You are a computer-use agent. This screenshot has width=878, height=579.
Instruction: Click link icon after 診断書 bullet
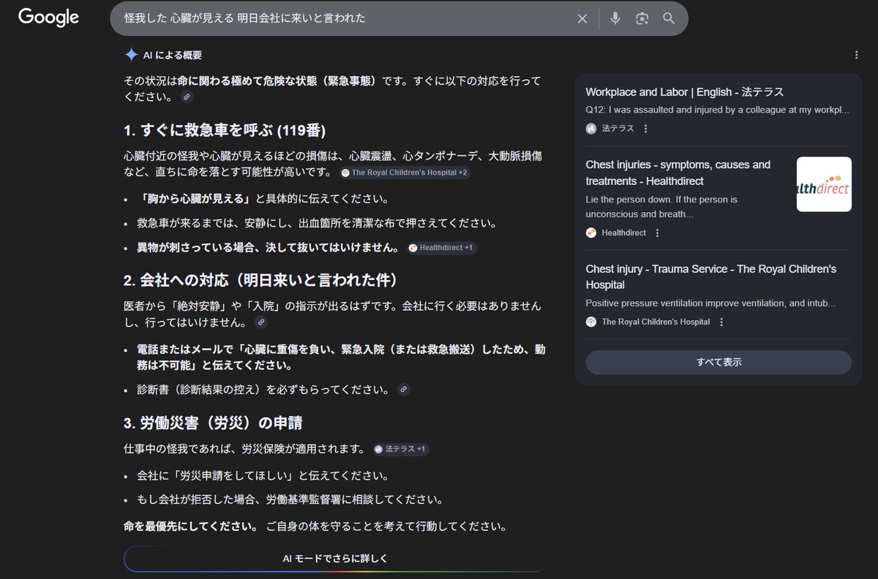click(x=403, y=390)
